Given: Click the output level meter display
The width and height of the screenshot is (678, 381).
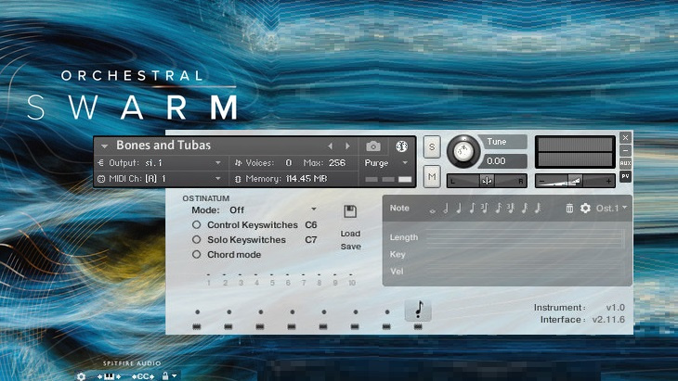Looking at the screenshot, I should [x=575, y=152].
